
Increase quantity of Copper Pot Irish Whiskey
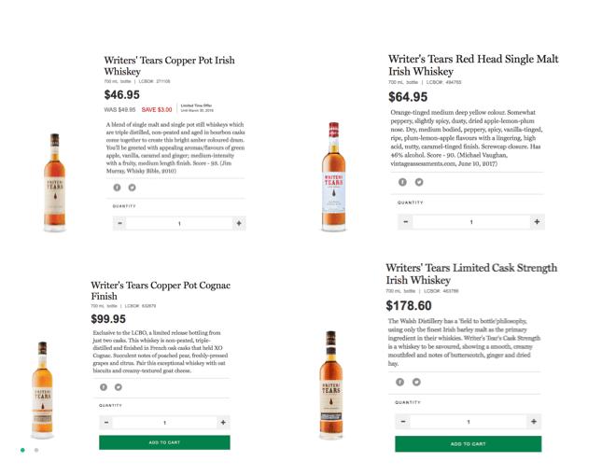coord(239,223)
